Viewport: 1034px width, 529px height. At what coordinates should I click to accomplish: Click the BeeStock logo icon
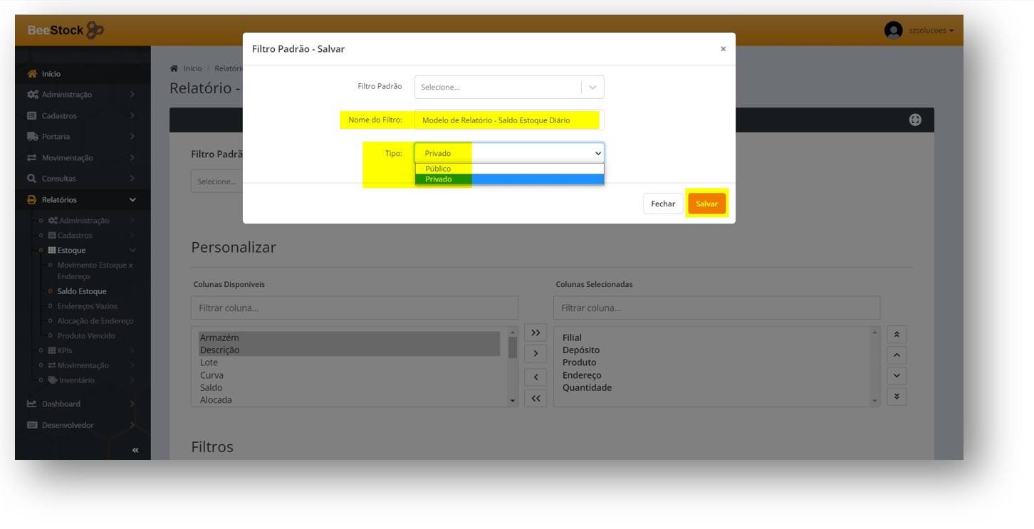(x=95, y=31)
